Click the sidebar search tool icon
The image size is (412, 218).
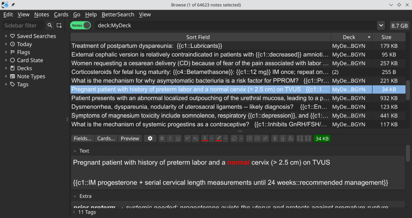(50, 25)
